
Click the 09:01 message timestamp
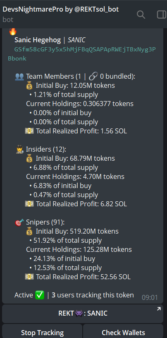[x=150, y=297]
